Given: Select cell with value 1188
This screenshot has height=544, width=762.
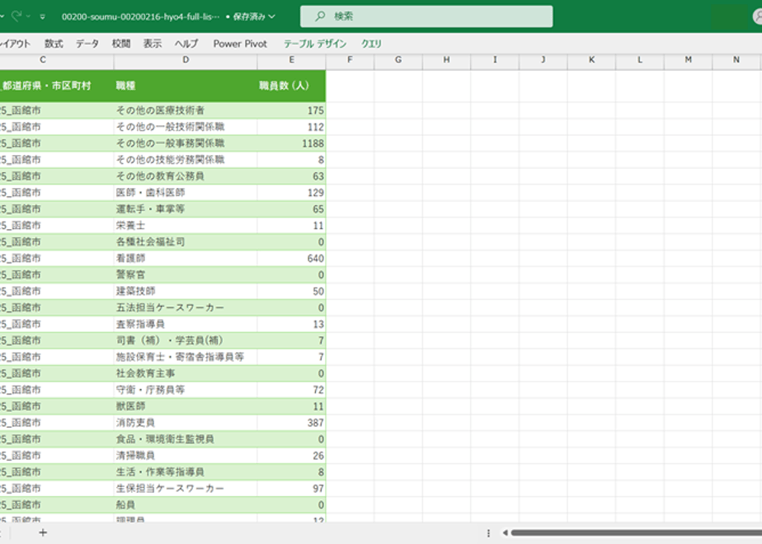Looking at the screenshot, I should [x=292, y=143].
